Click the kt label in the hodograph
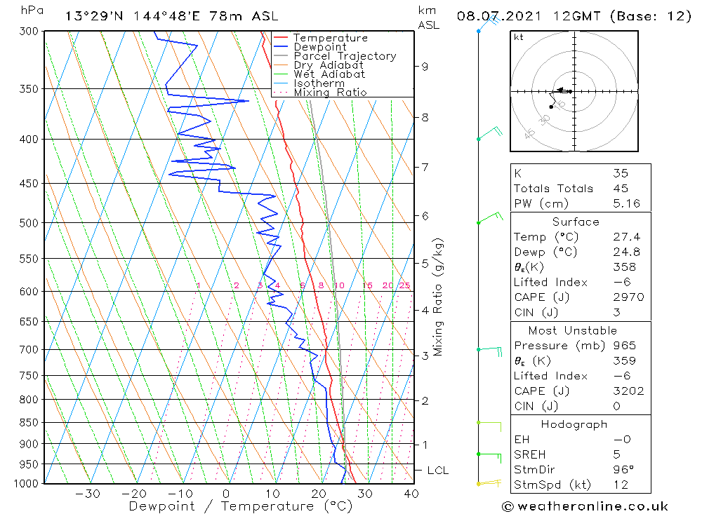702x514 pixels. click(519, 37)
